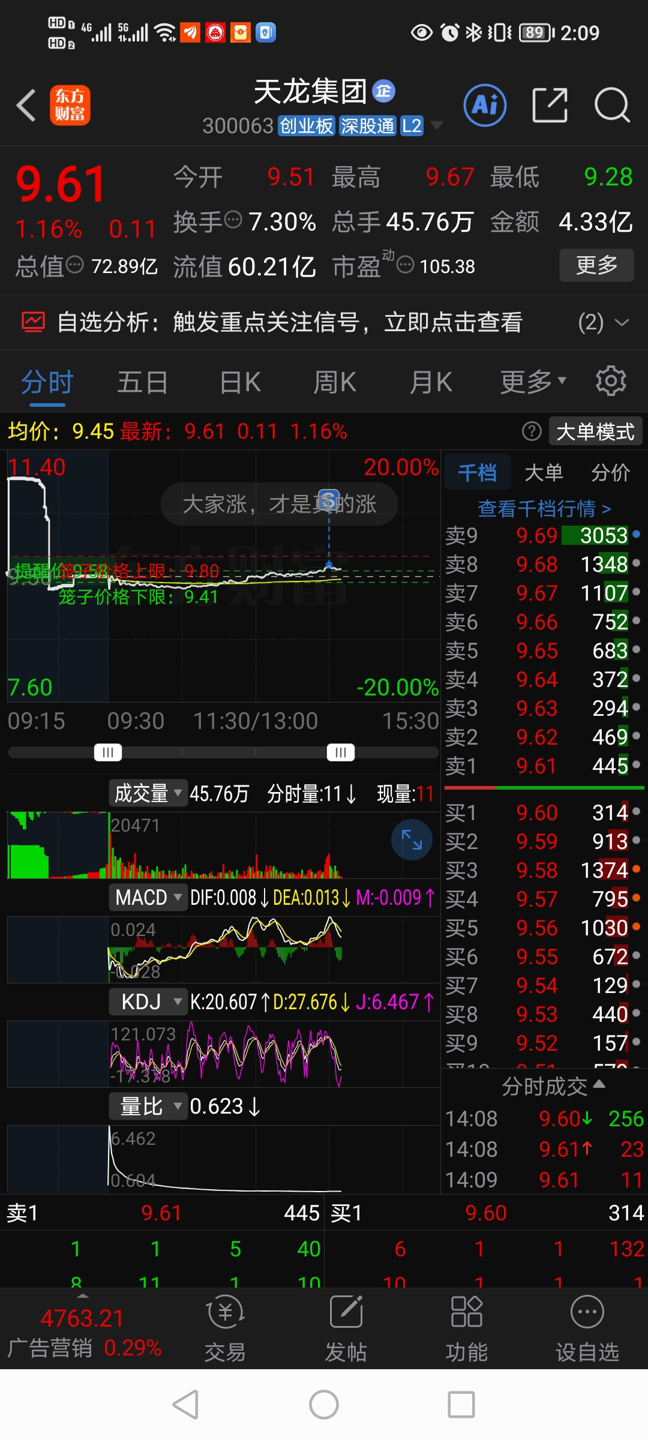Tap the orange dot beside 买3 row
Viewport: 648px width, 1440px height.
637,869
